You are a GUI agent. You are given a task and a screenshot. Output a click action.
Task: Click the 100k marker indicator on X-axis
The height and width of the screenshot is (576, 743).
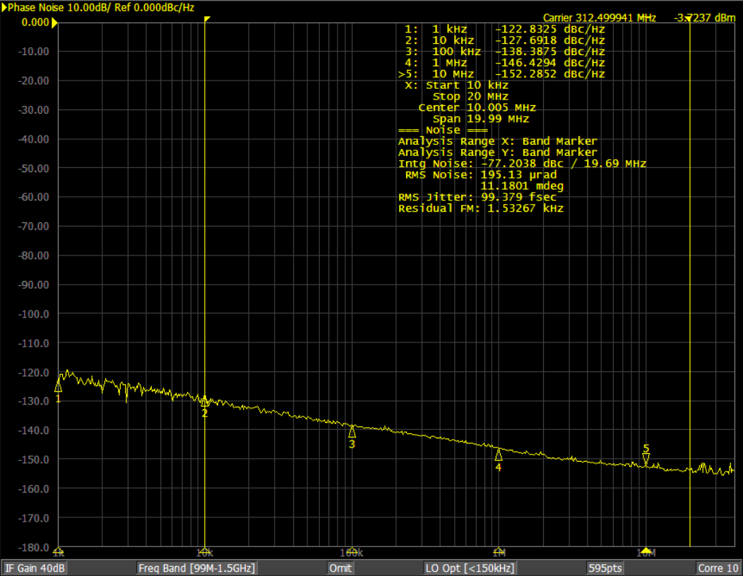click(352, 551)
